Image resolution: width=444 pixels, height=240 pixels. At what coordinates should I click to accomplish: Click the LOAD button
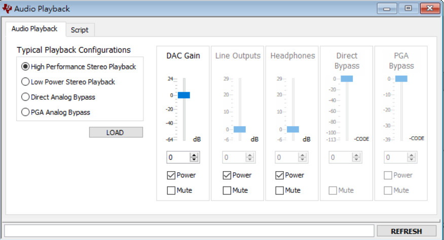click(116, 133)
